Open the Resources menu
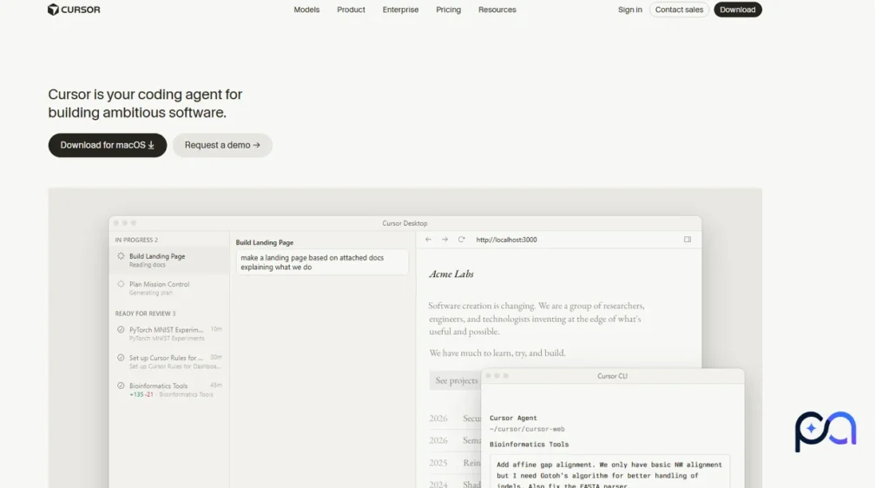Image resolution: width=889 pixels, height=488 pixels. (497, 10)
